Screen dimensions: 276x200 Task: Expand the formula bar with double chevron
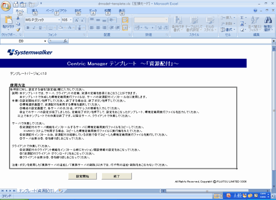tap(274, 41)
